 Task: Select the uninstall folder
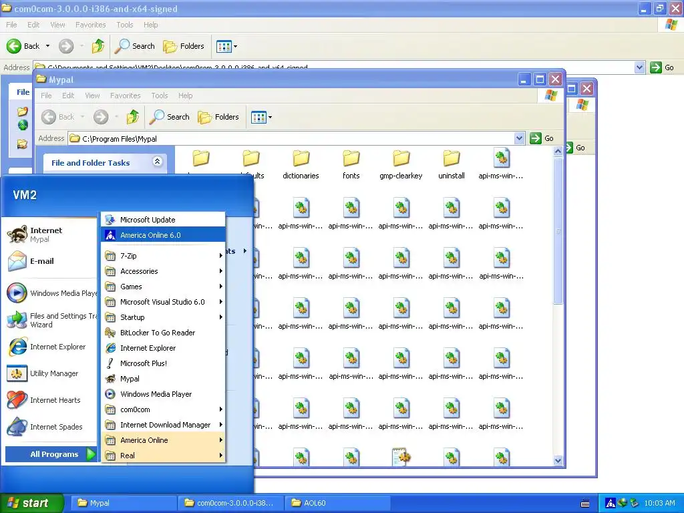pos(452,165)
